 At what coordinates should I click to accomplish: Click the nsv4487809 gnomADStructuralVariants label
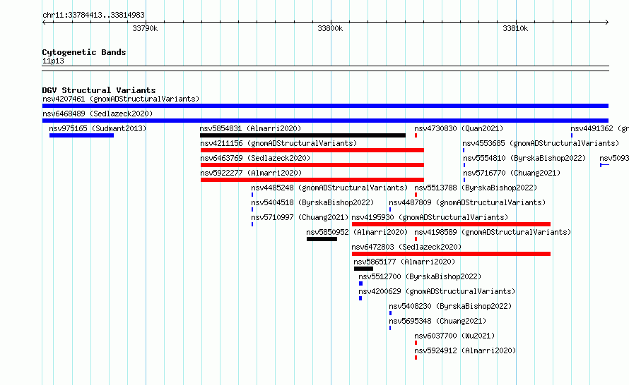click(x=467, y=202)
